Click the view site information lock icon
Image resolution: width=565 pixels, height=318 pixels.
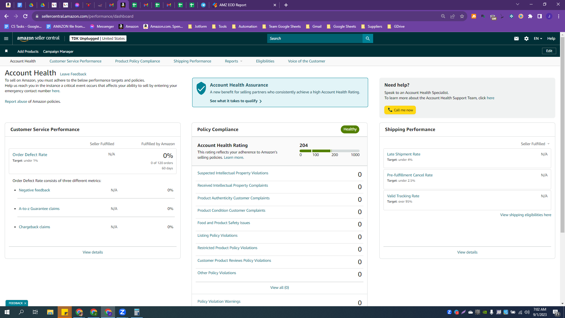(37, 16)
